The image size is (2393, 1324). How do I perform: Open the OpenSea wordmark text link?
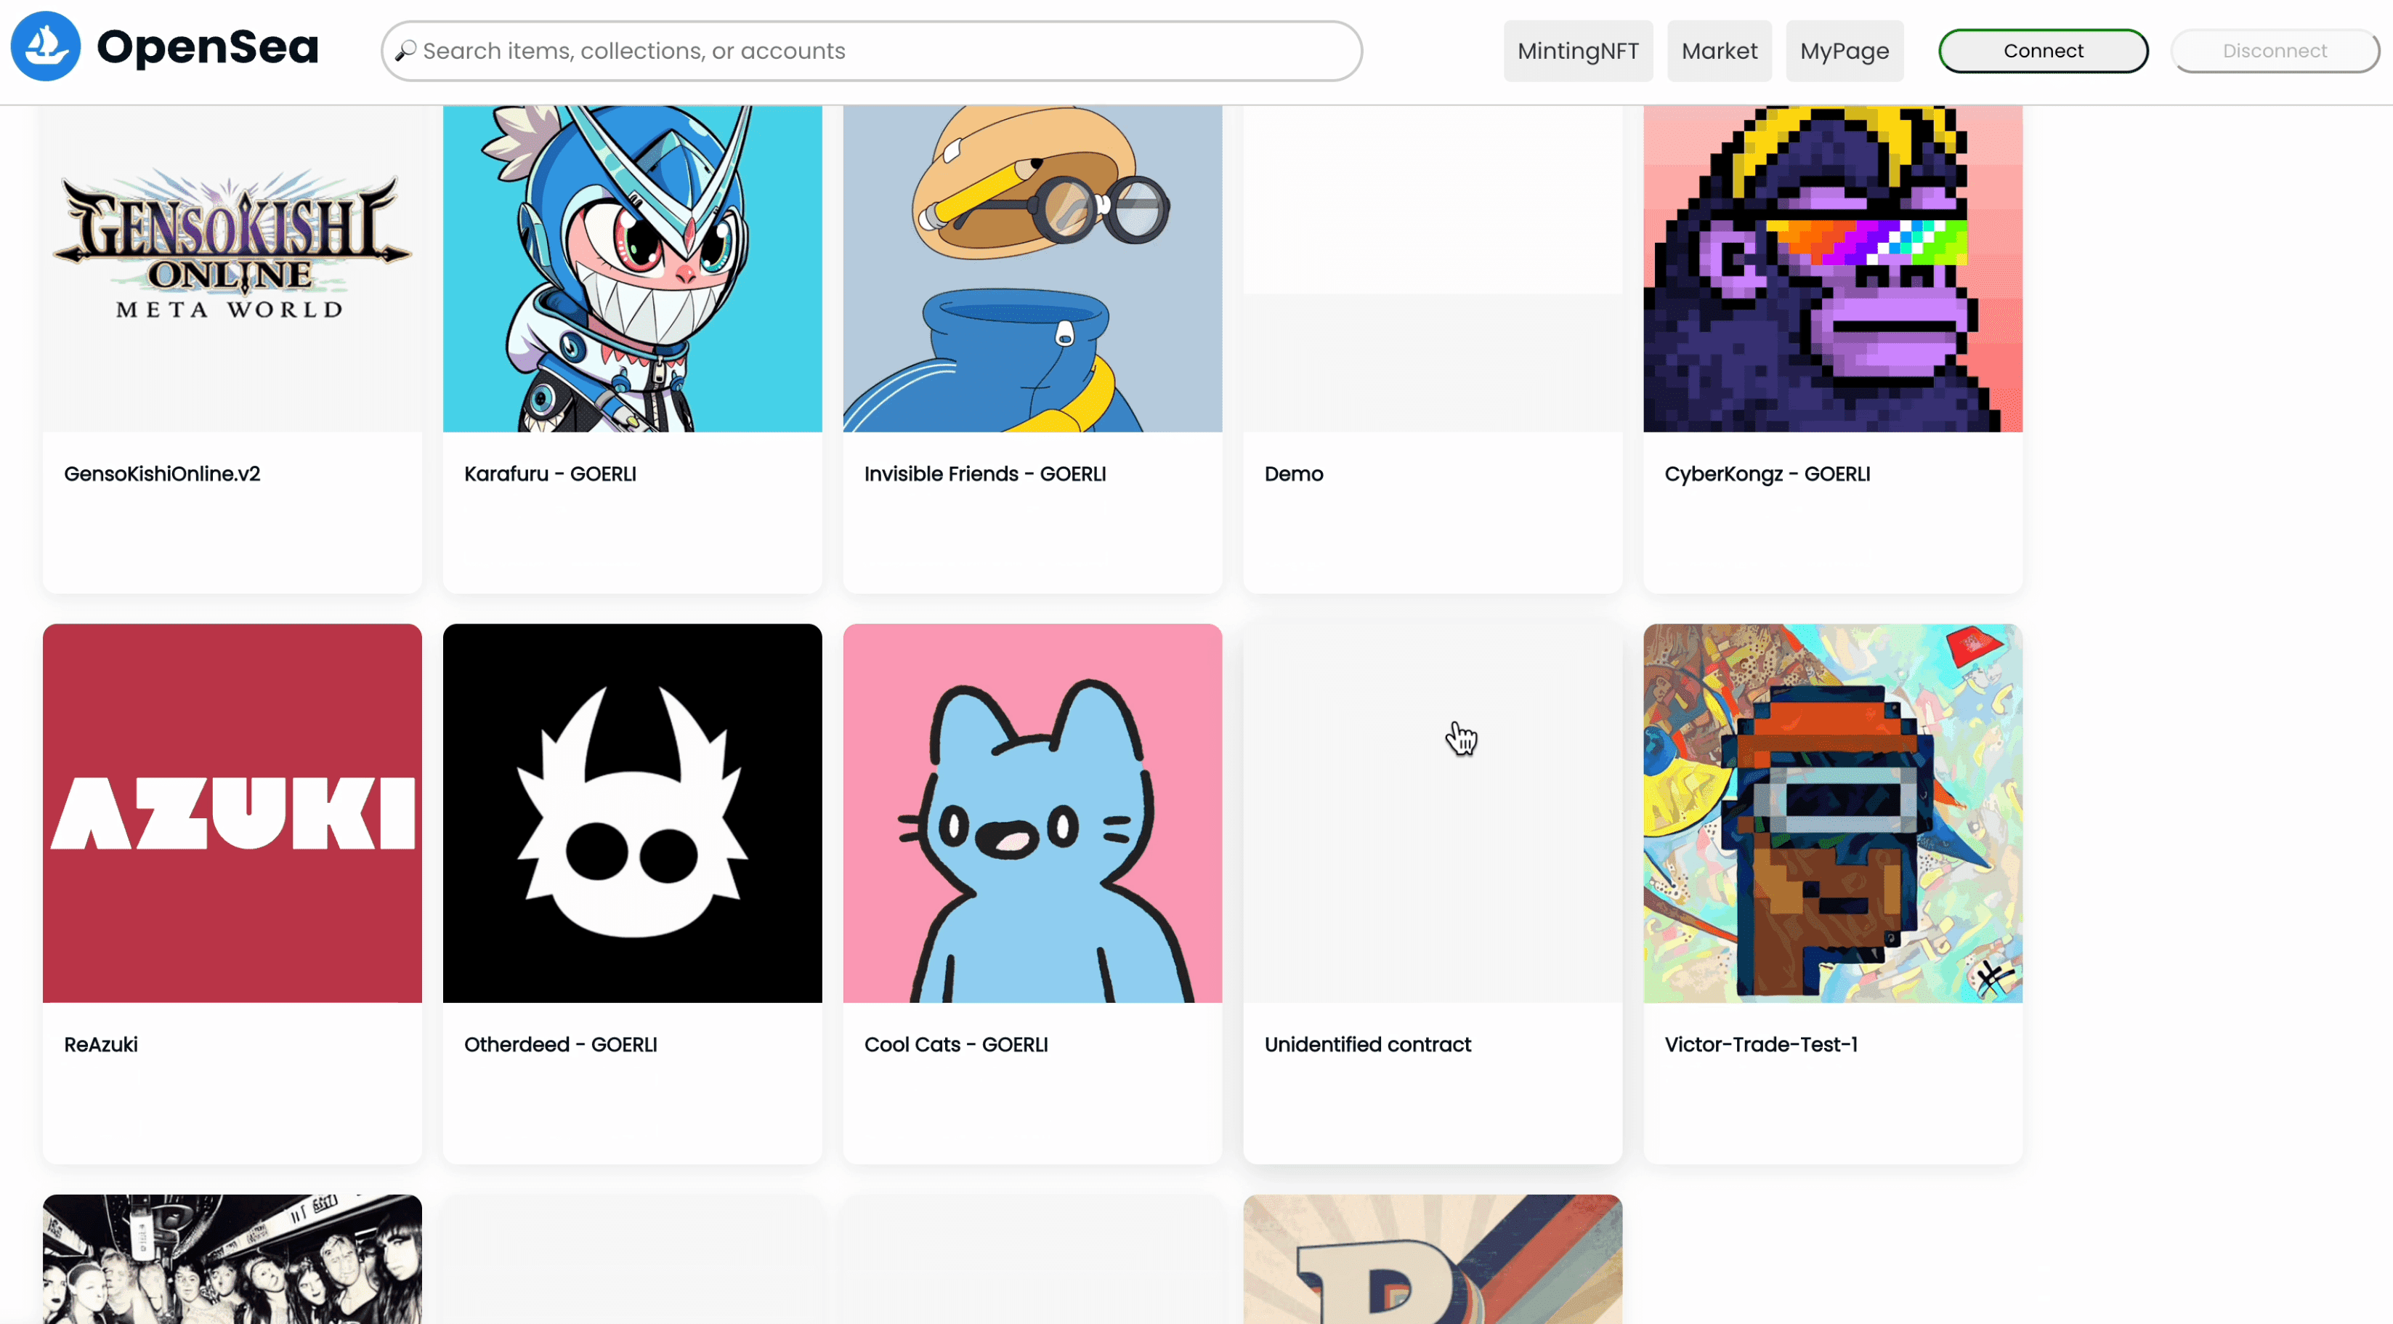click(x=207, y=47)
